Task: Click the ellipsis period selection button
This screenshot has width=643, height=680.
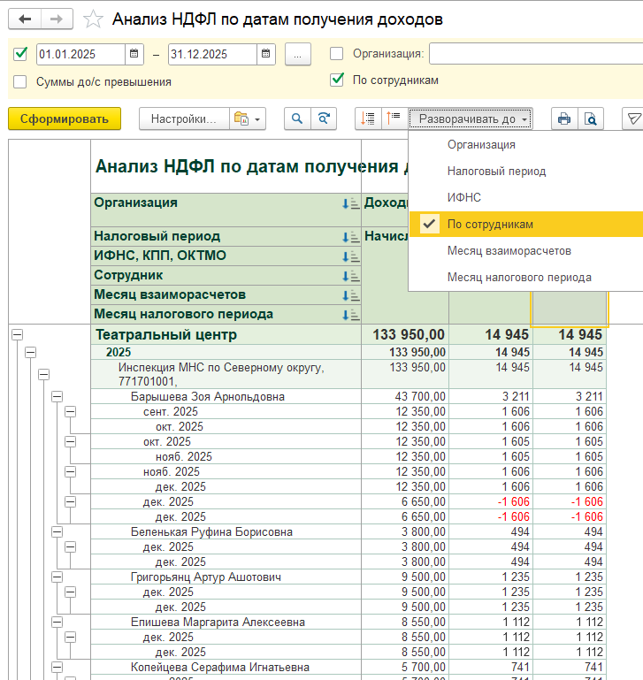Action: [x=297, y=54]
